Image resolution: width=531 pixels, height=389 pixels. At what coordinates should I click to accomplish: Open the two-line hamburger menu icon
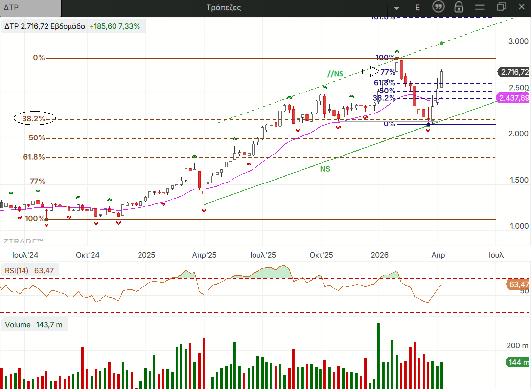pyautogui.click(x=480, y=7)
